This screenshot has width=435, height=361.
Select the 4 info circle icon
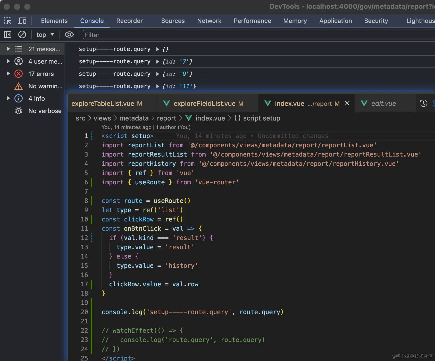coord(19,98)
